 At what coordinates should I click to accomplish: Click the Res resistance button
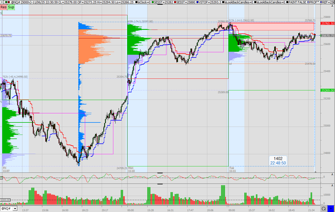(4, 7)
